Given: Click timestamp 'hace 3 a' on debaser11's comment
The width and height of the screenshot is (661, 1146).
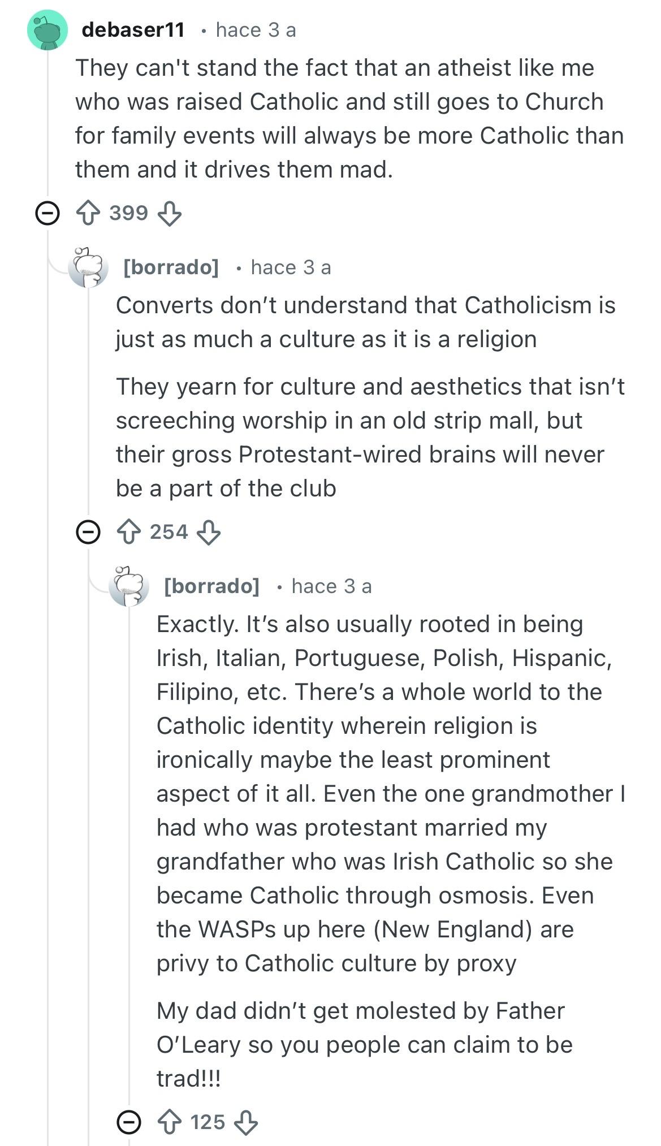Looking at the screenshot, I should pyautogui.click(x=256, y=30).
